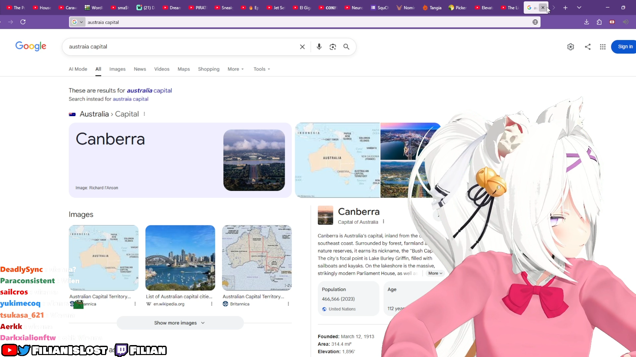The width and height of the screenshot is (636, 357).
Task: Show more images
Action: tap(180, 323)
